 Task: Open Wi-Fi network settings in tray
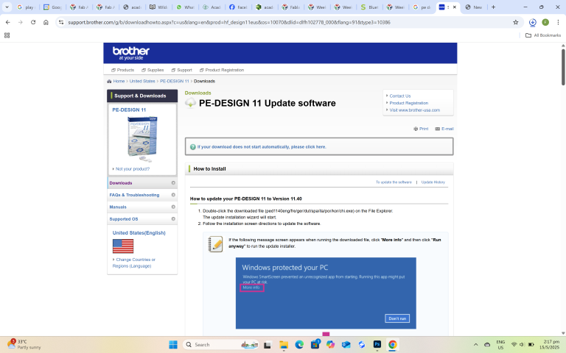[514, 345]
